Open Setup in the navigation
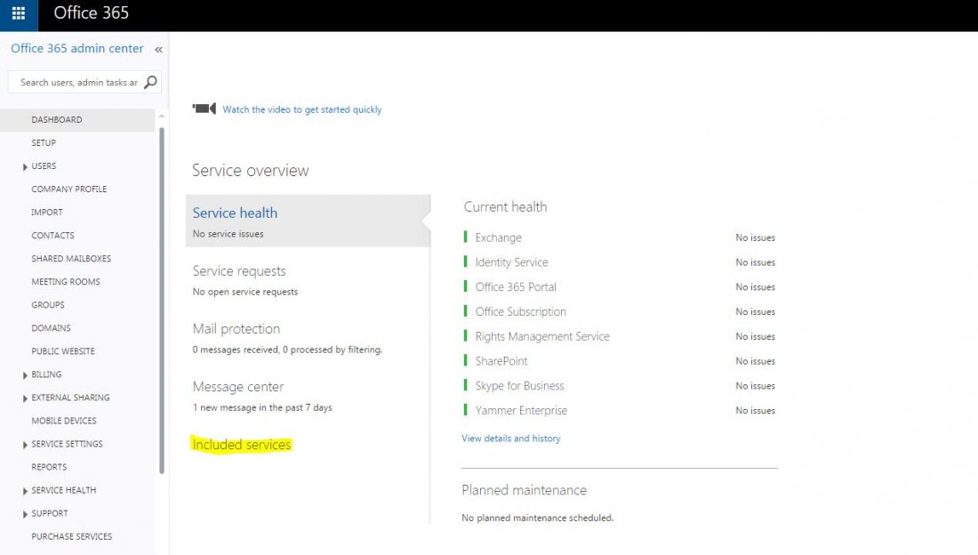This screenshot has height=555, width=978. click(44, 143)
